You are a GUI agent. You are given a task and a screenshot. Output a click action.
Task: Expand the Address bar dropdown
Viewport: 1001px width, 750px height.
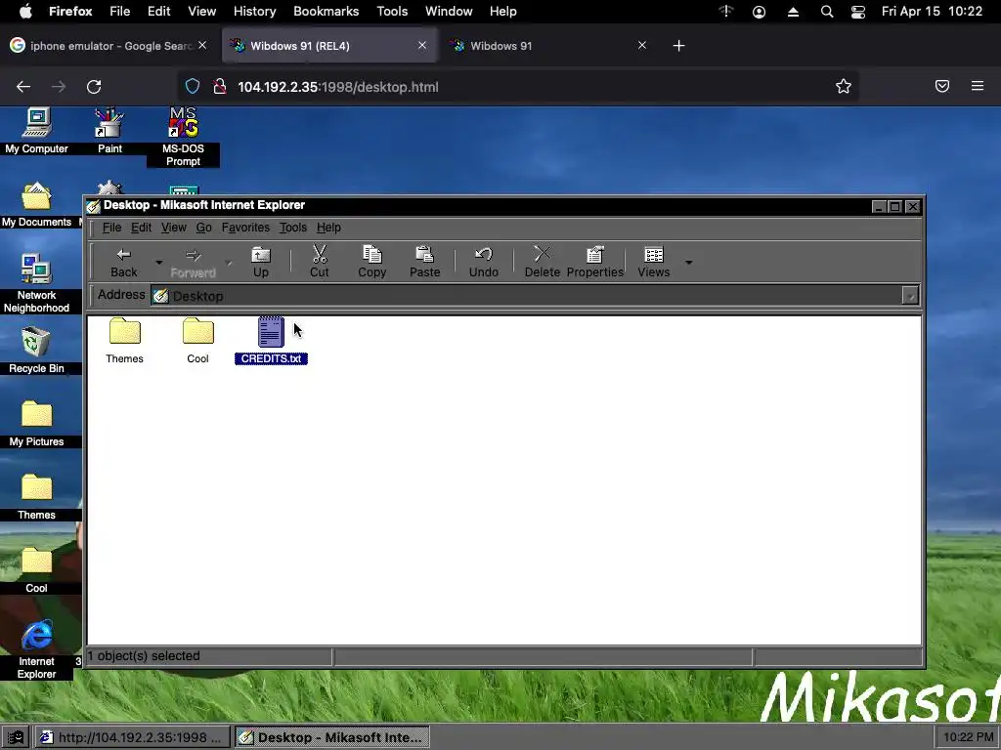click(x=910, y=295)
